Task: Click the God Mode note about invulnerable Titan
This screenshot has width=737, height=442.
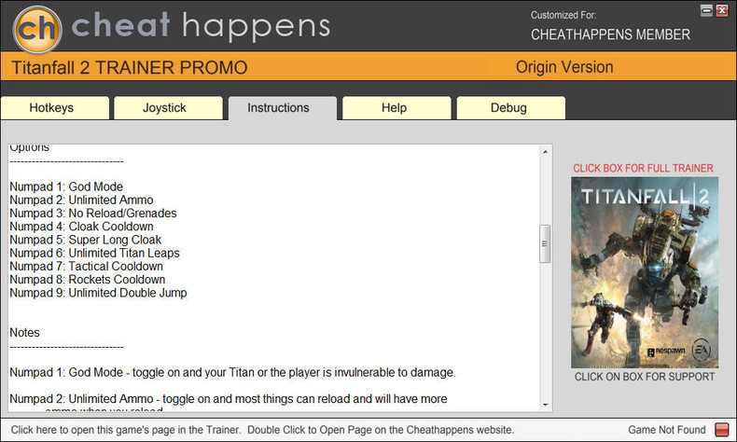Action: coord(232,372)
